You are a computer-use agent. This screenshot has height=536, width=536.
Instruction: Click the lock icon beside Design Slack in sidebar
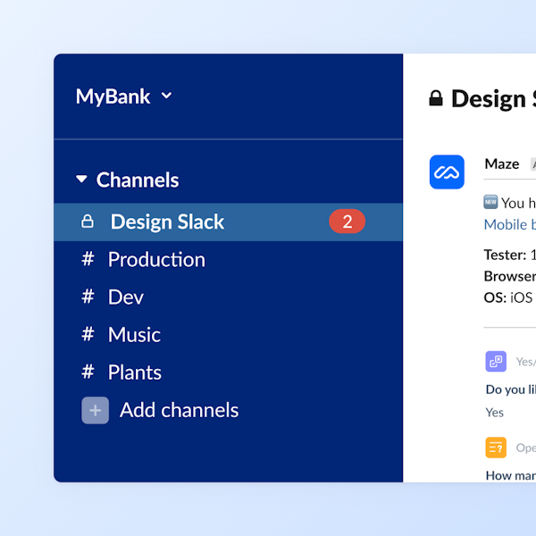point(88,222)
